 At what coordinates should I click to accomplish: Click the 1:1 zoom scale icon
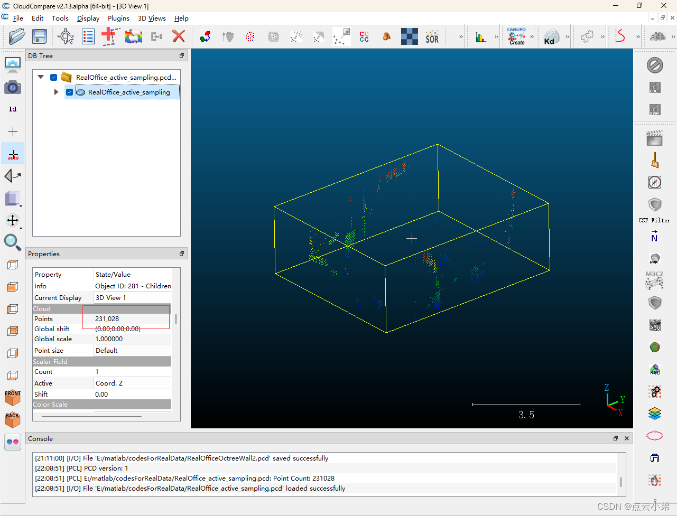(13, 109)
